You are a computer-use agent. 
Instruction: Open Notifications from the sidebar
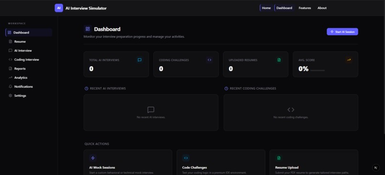[29, 86]
